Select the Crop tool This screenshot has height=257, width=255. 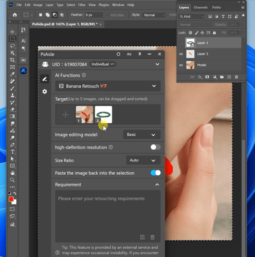click(12, 60)
